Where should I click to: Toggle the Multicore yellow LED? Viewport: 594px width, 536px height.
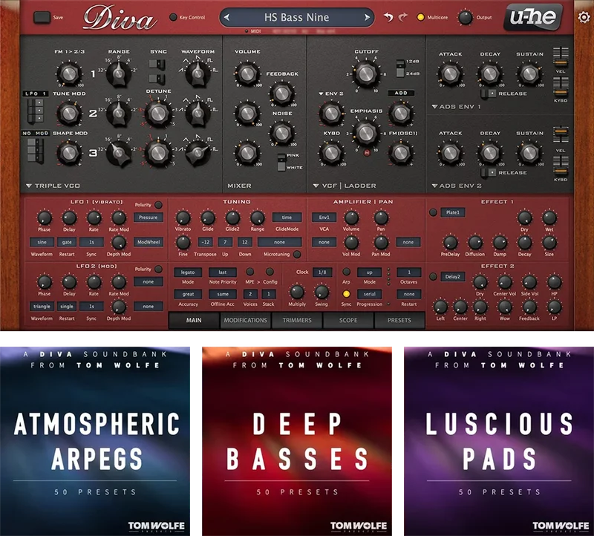point(420,17)
